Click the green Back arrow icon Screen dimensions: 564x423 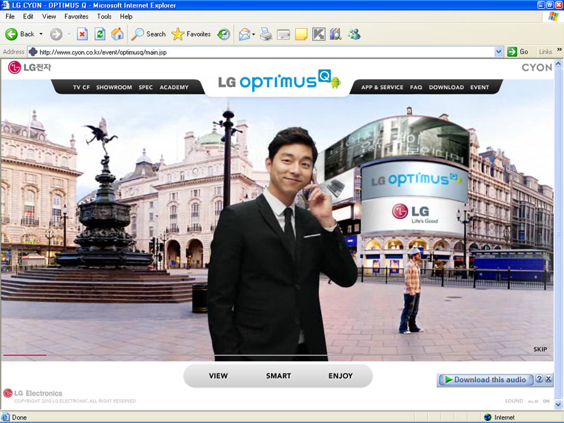point(11,34)
